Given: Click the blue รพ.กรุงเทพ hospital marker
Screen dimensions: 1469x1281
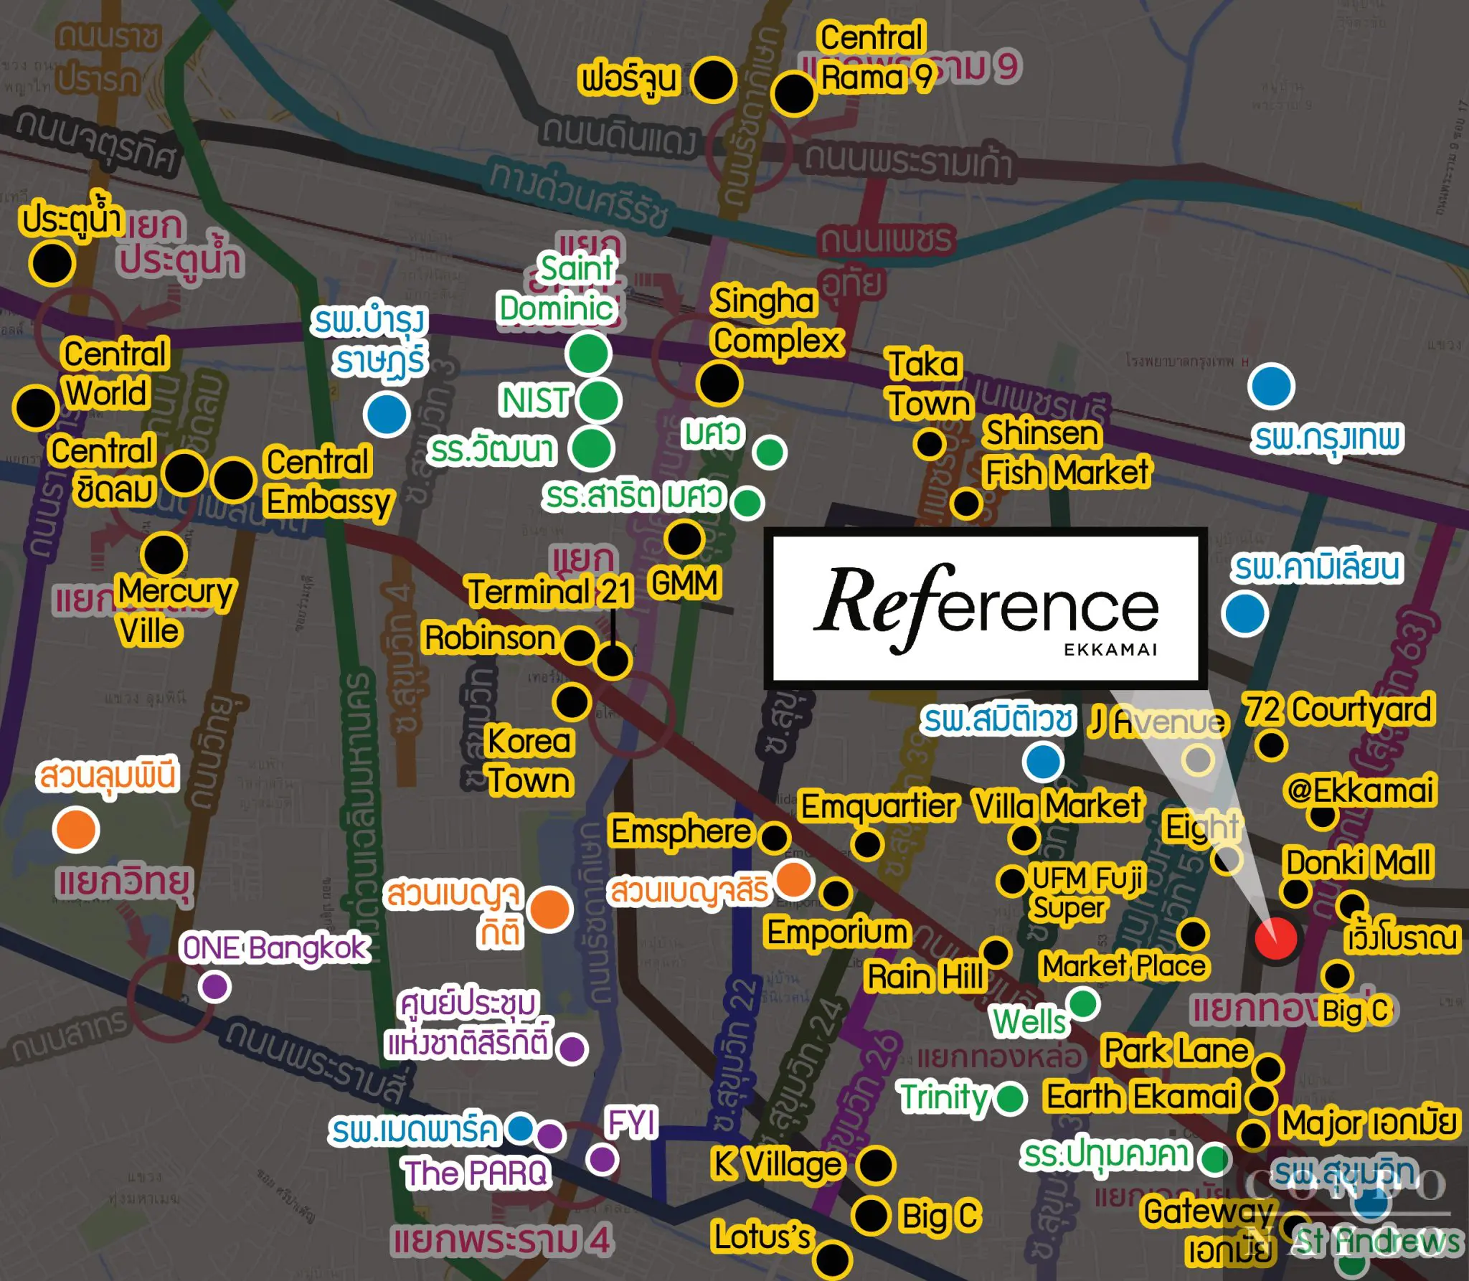Looking at the screenshot, I should [x=1271, y=386].
